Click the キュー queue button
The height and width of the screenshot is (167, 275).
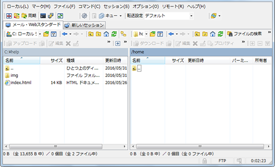click(x=108, y=16)
